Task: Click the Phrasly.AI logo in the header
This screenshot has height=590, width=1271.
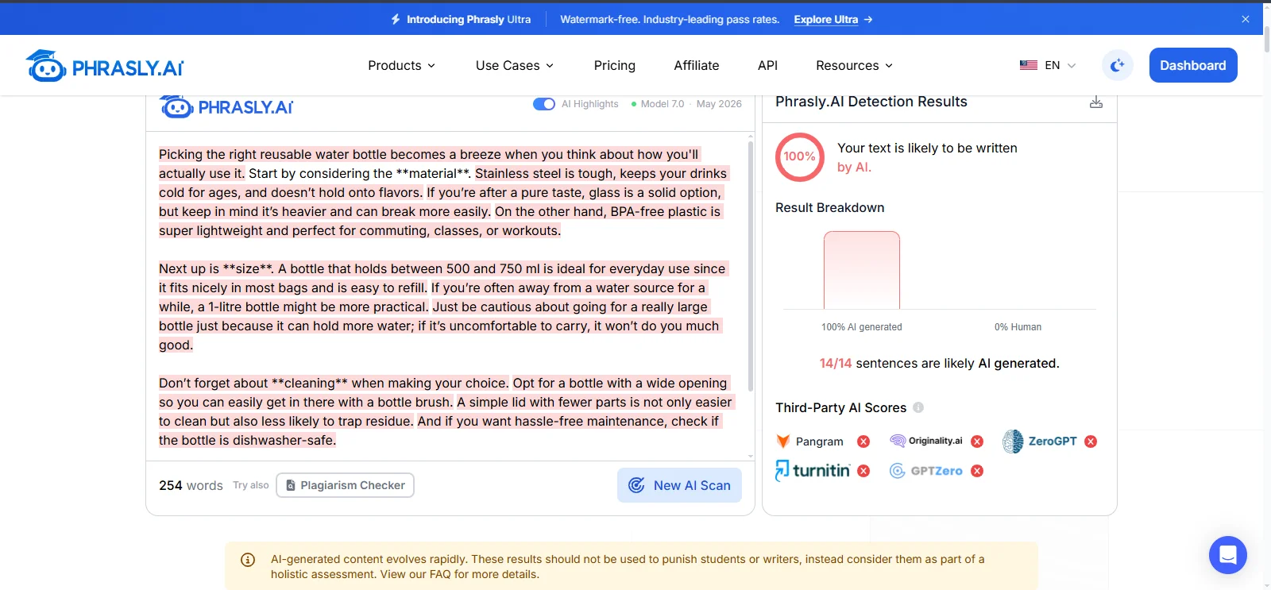Action: pyautogui.click(x=105, y=66)
